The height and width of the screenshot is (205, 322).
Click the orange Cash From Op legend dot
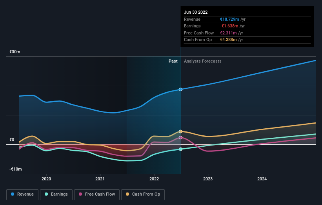127,194
